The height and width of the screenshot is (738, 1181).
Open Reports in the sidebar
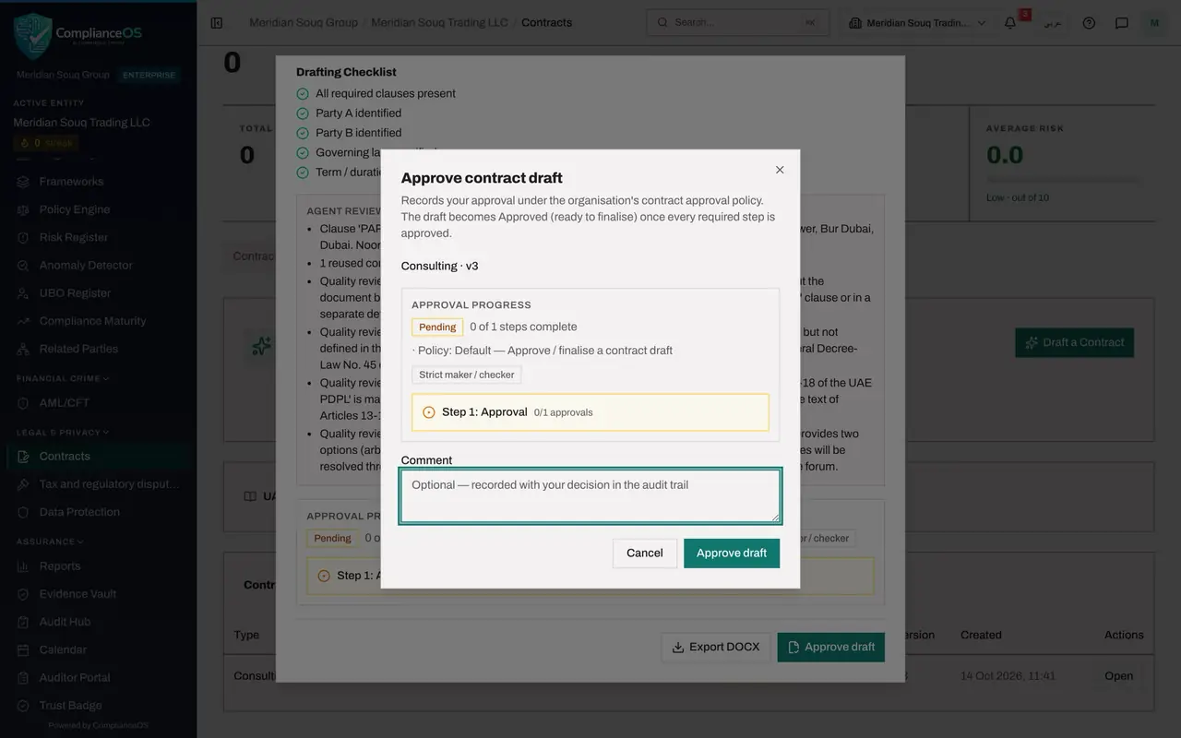[x=98, y=566]
